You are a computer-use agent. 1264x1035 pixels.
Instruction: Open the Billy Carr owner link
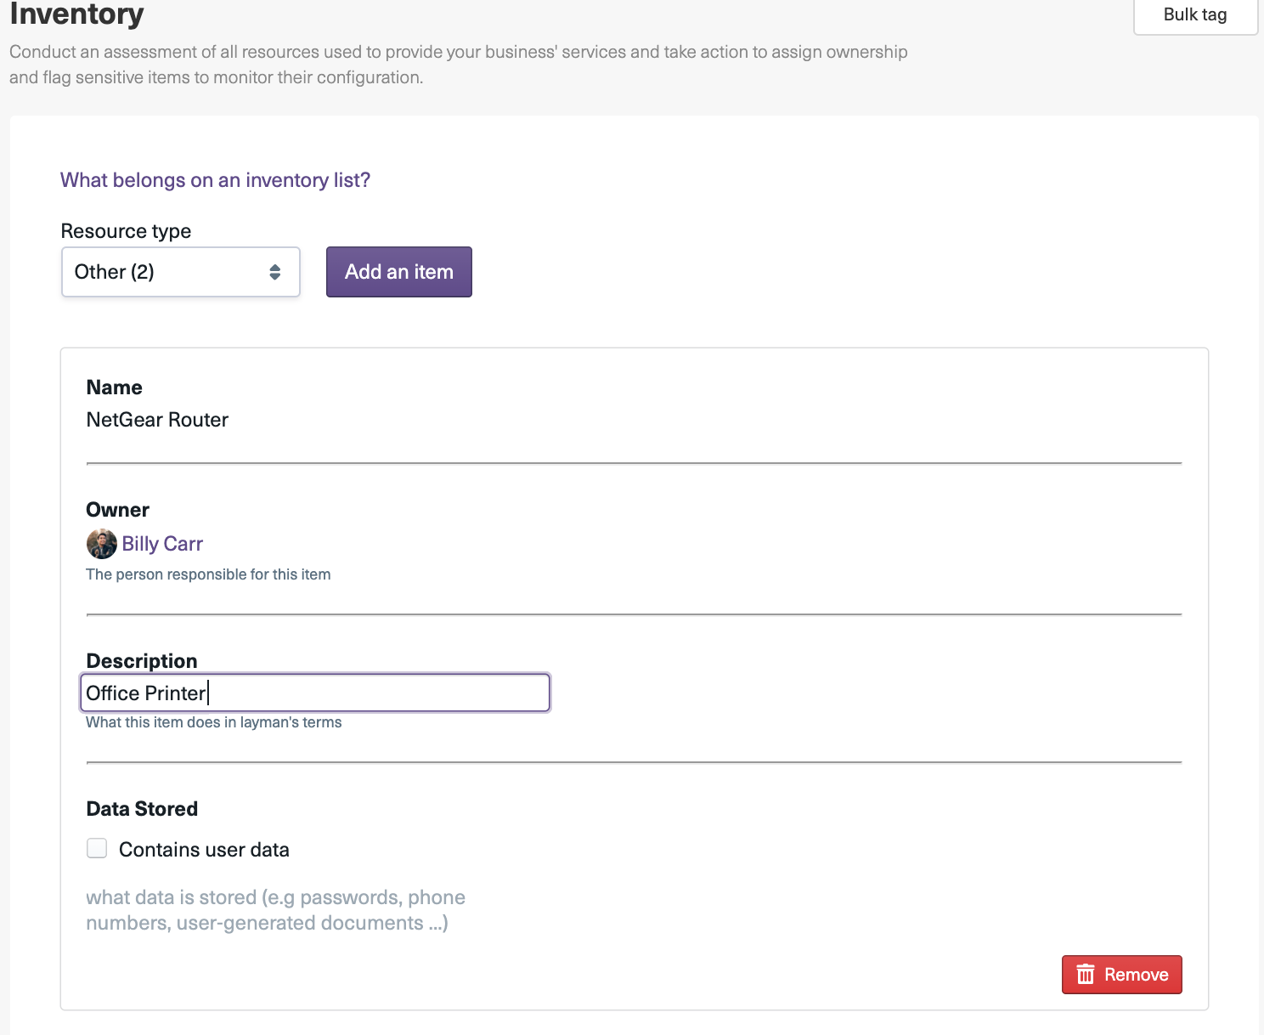[x=162, y=544]
